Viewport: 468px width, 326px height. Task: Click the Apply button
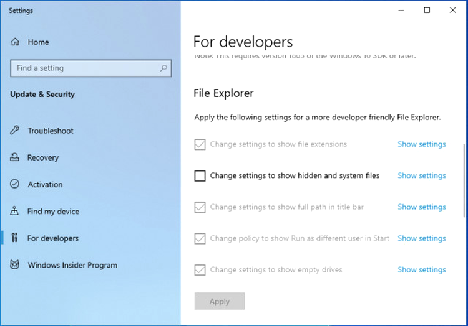pyautogui.click(x=220, y=301)
